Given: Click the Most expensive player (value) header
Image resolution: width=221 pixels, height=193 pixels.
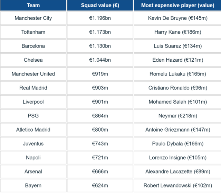Looking at the screenshot, I should click(177, 6).
